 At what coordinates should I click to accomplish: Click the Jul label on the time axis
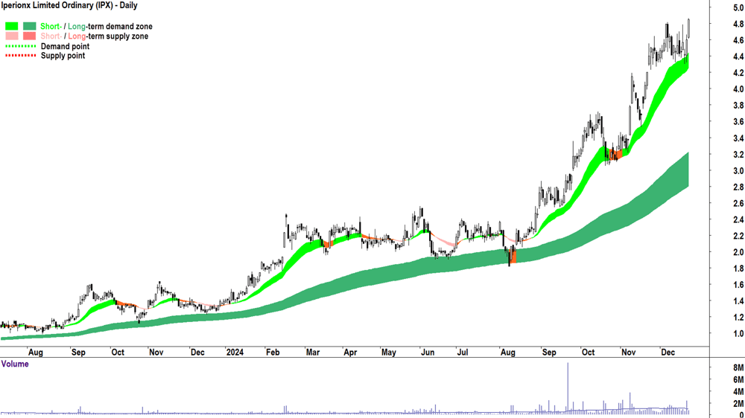pyautogui.click(x=463, y=352)
